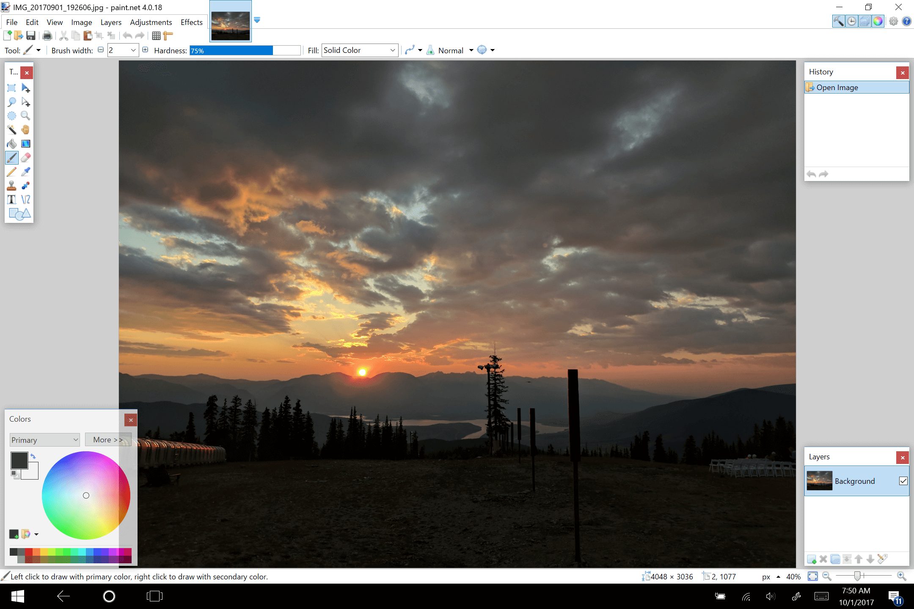The width and height of the screenshot is (914, 609).
Task: Click the Open file icon in toolbar
Action: pyautogui.click(x=19, y=36)
